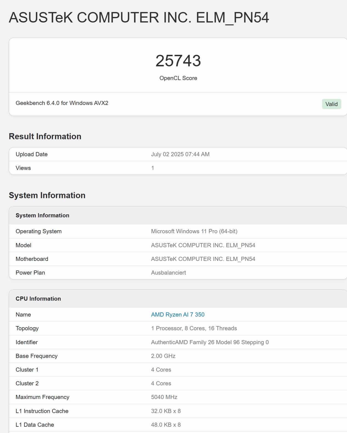Click the page title ASUSTeK COMPUTER INC. ELM_PN54

coord(139,18)
